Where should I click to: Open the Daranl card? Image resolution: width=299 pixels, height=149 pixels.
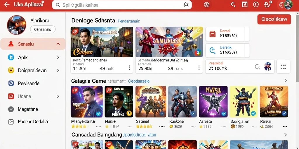(x=227, y=34)
